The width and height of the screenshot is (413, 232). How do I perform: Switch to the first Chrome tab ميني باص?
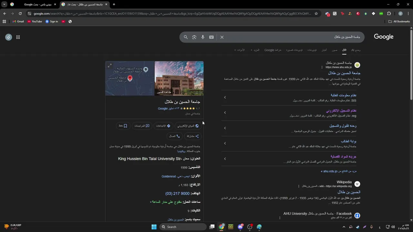point(33,5)
